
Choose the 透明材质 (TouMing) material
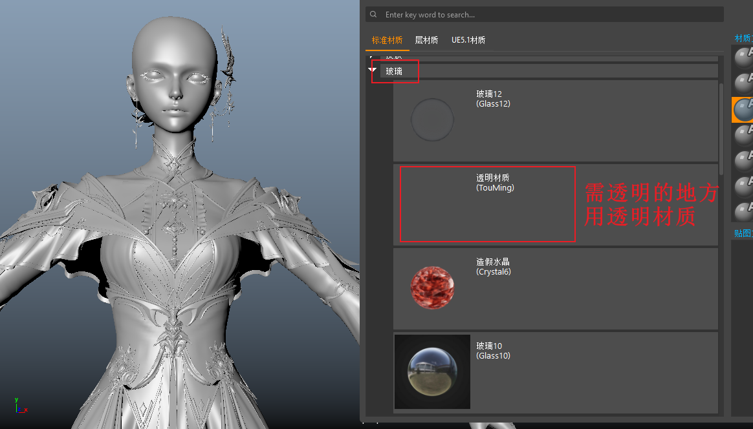[495, 183]
